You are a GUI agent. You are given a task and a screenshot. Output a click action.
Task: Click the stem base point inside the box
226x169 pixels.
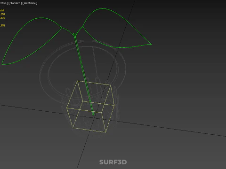coord(93,114)
